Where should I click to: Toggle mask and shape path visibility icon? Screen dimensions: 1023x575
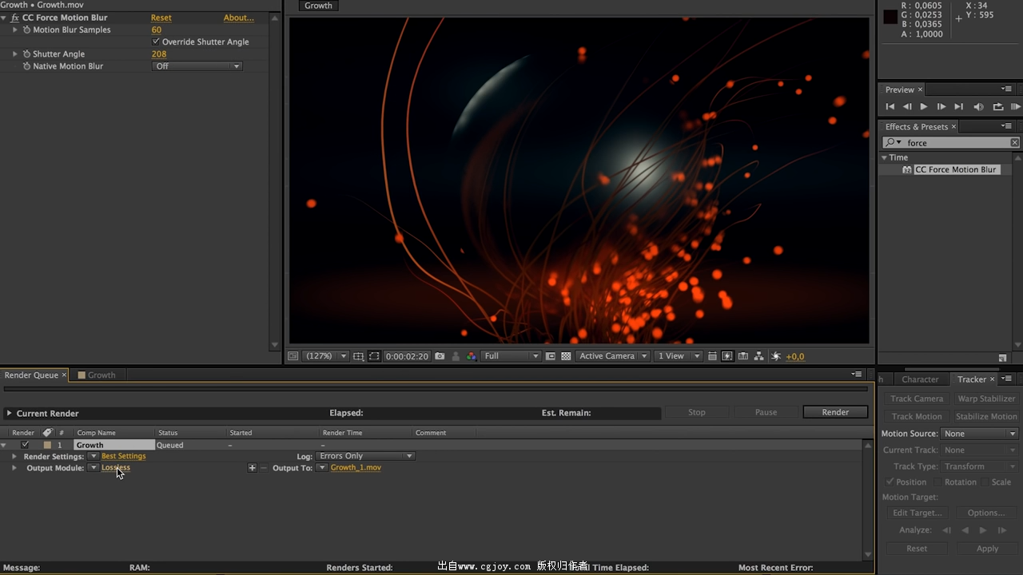(x=374, y=356)
